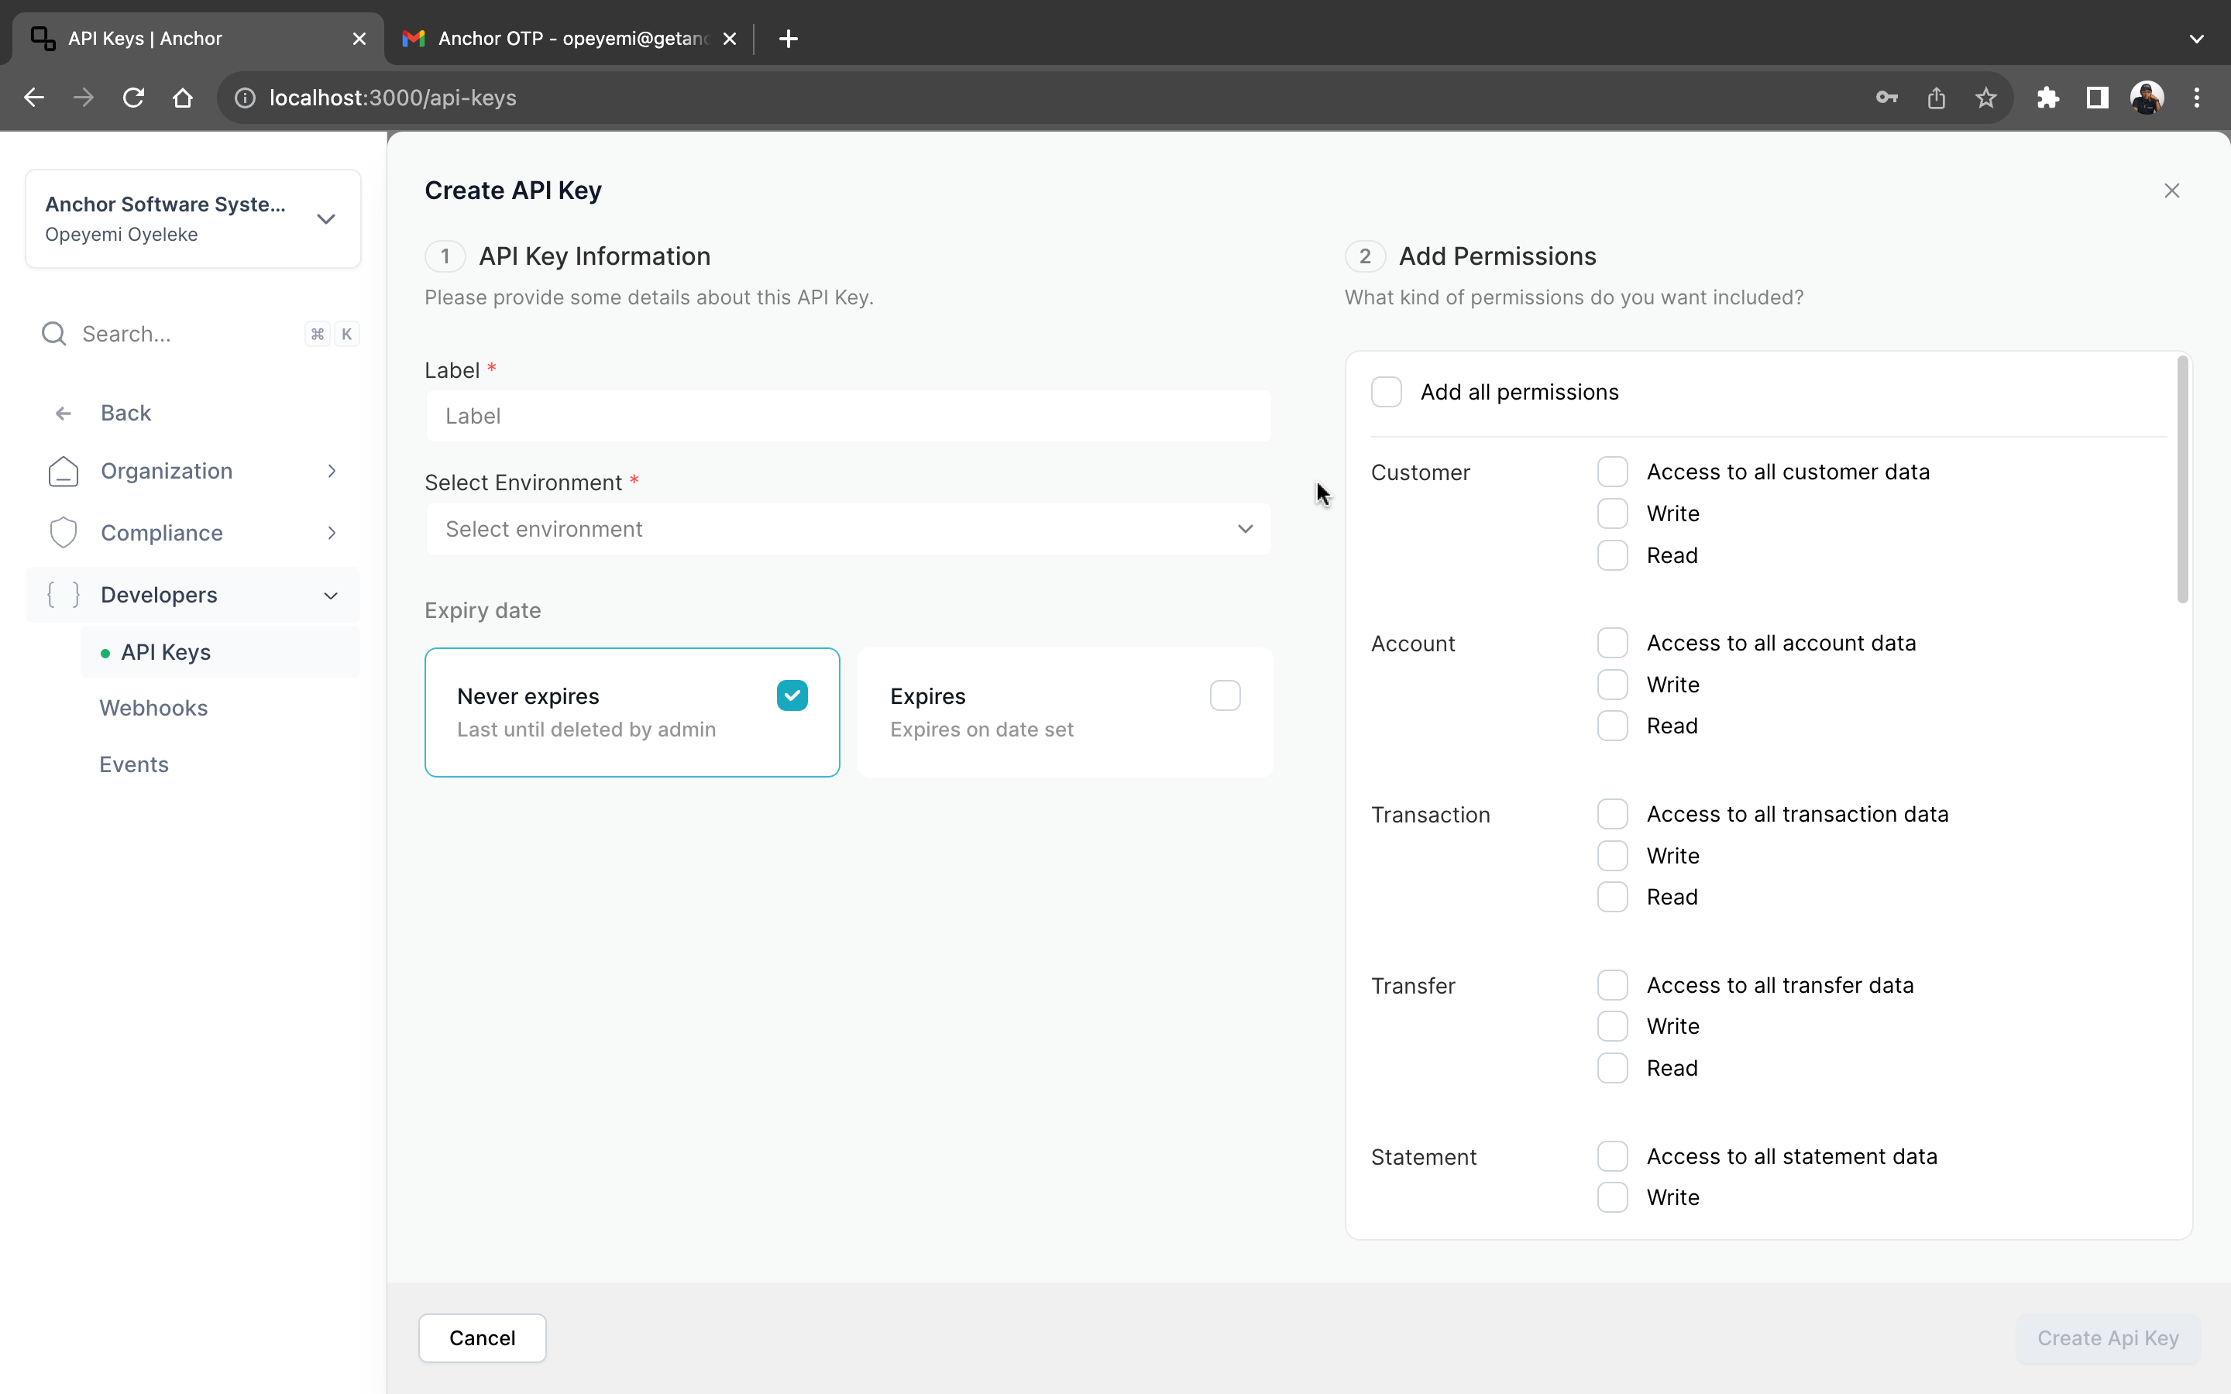Open the browser extensions puzzle icon
Screen dimensions: 2231x1394
[2047, 98]
